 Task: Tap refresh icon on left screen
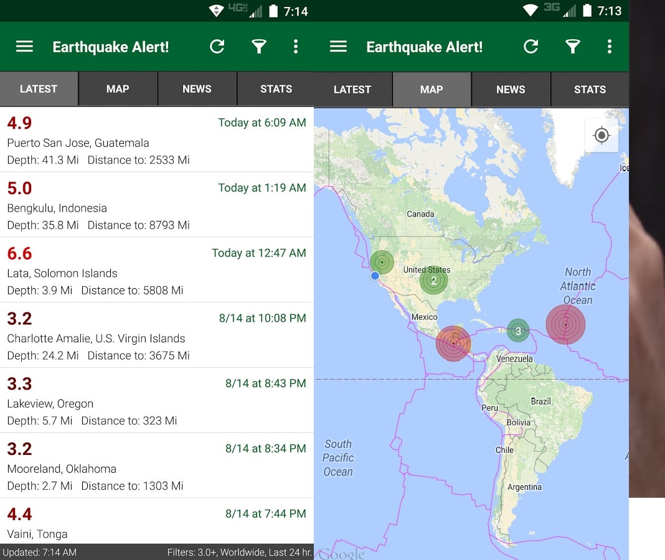(x=217, y=46)
